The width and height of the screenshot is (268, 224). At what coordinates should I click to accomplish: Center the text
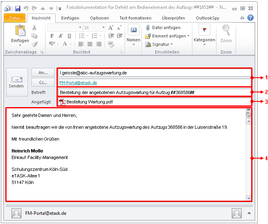tap(90, 44)
